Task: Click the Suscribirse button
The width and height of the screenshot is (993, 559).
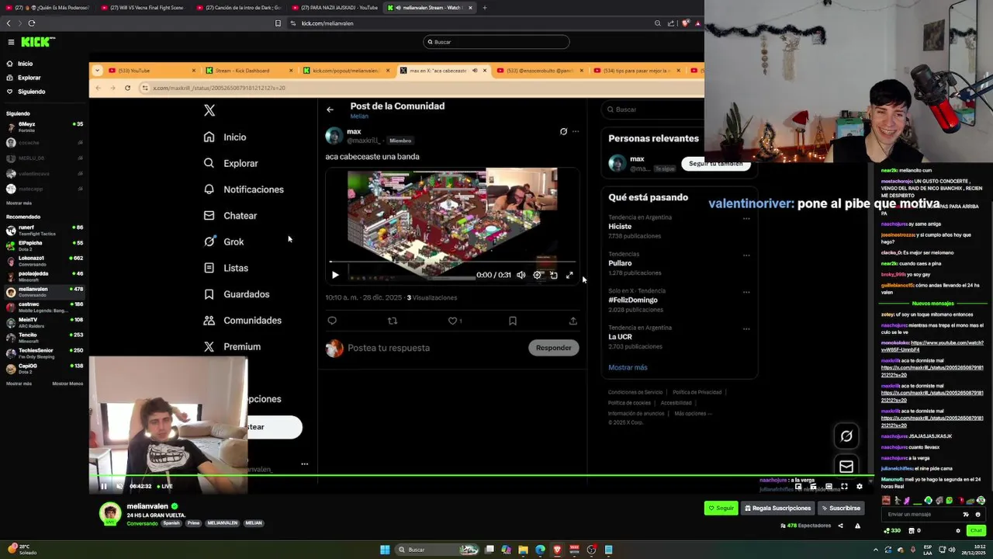Action: click(841, 509)
